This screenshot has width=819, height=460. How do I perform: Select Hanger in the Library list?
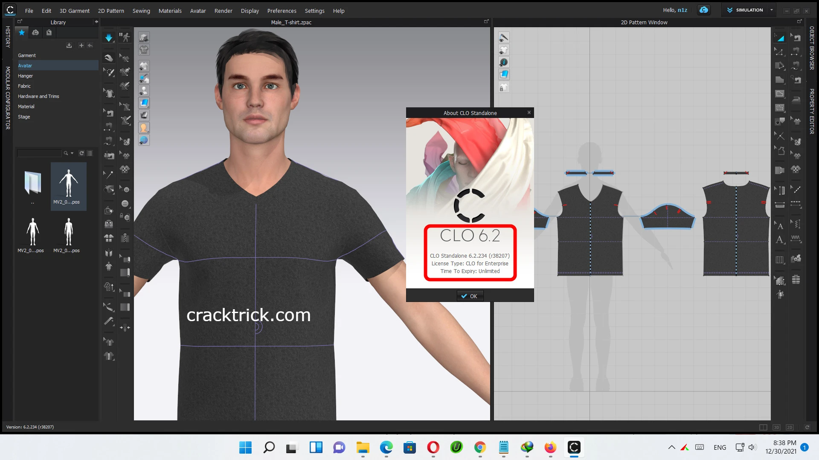pyautogui.click(x=25, y=76)
